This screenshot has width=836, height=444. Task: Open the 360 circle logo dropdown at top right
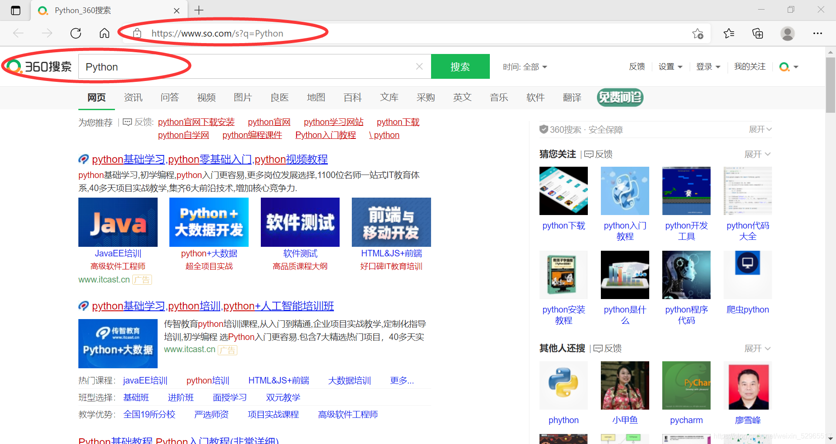tap(789, 67)
